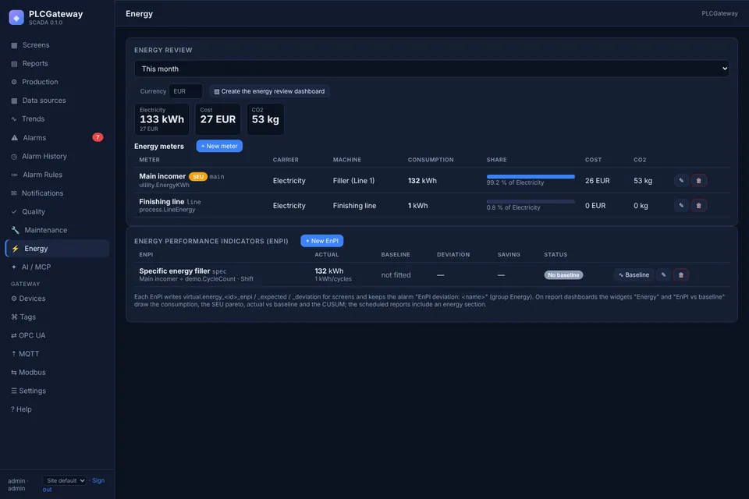Fit a Baseline for Specific energy filler

click(x=634, y=274)
